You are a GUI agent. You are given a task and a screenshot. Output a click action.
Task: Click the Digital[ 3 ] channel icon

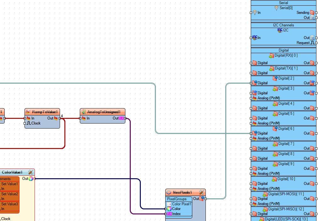point(275,88)
